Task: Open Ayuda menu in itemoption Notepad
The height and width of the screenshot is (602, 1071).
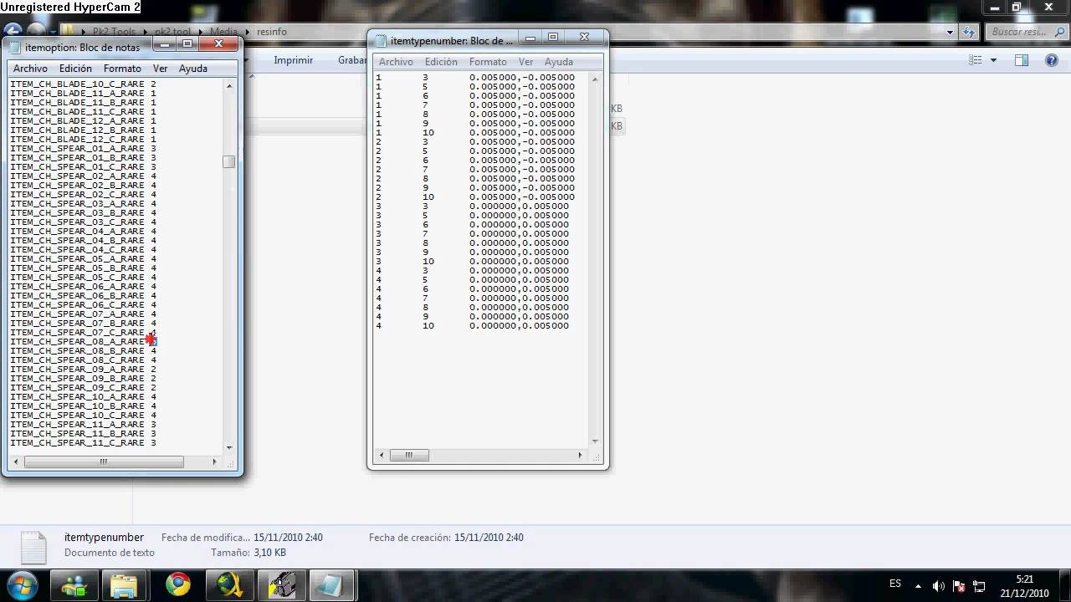Action: [193, 69]
